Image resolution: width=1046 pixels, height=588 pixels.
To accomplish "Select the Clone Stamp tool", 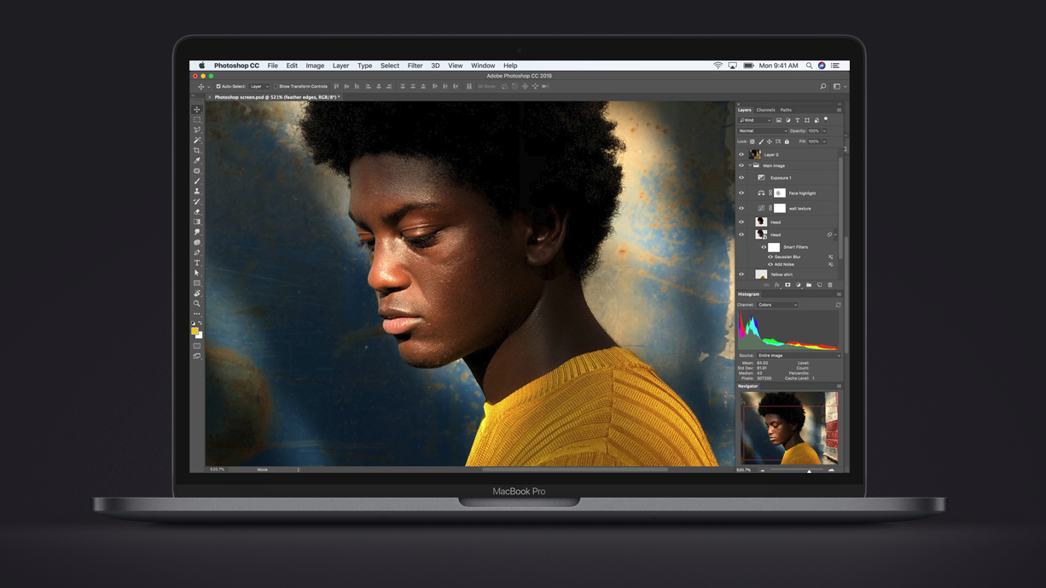I will click(x=197, y=192).
